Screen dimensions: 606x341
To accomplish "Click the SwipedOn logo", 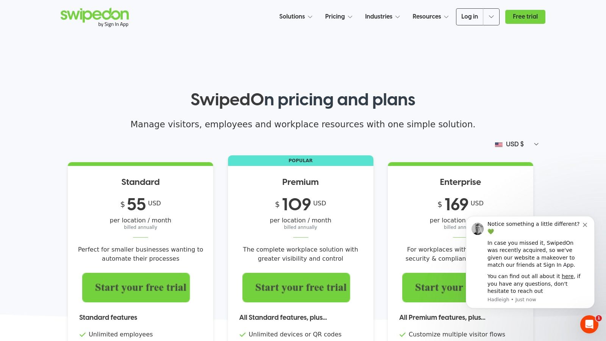I will (x=95, y=17).
